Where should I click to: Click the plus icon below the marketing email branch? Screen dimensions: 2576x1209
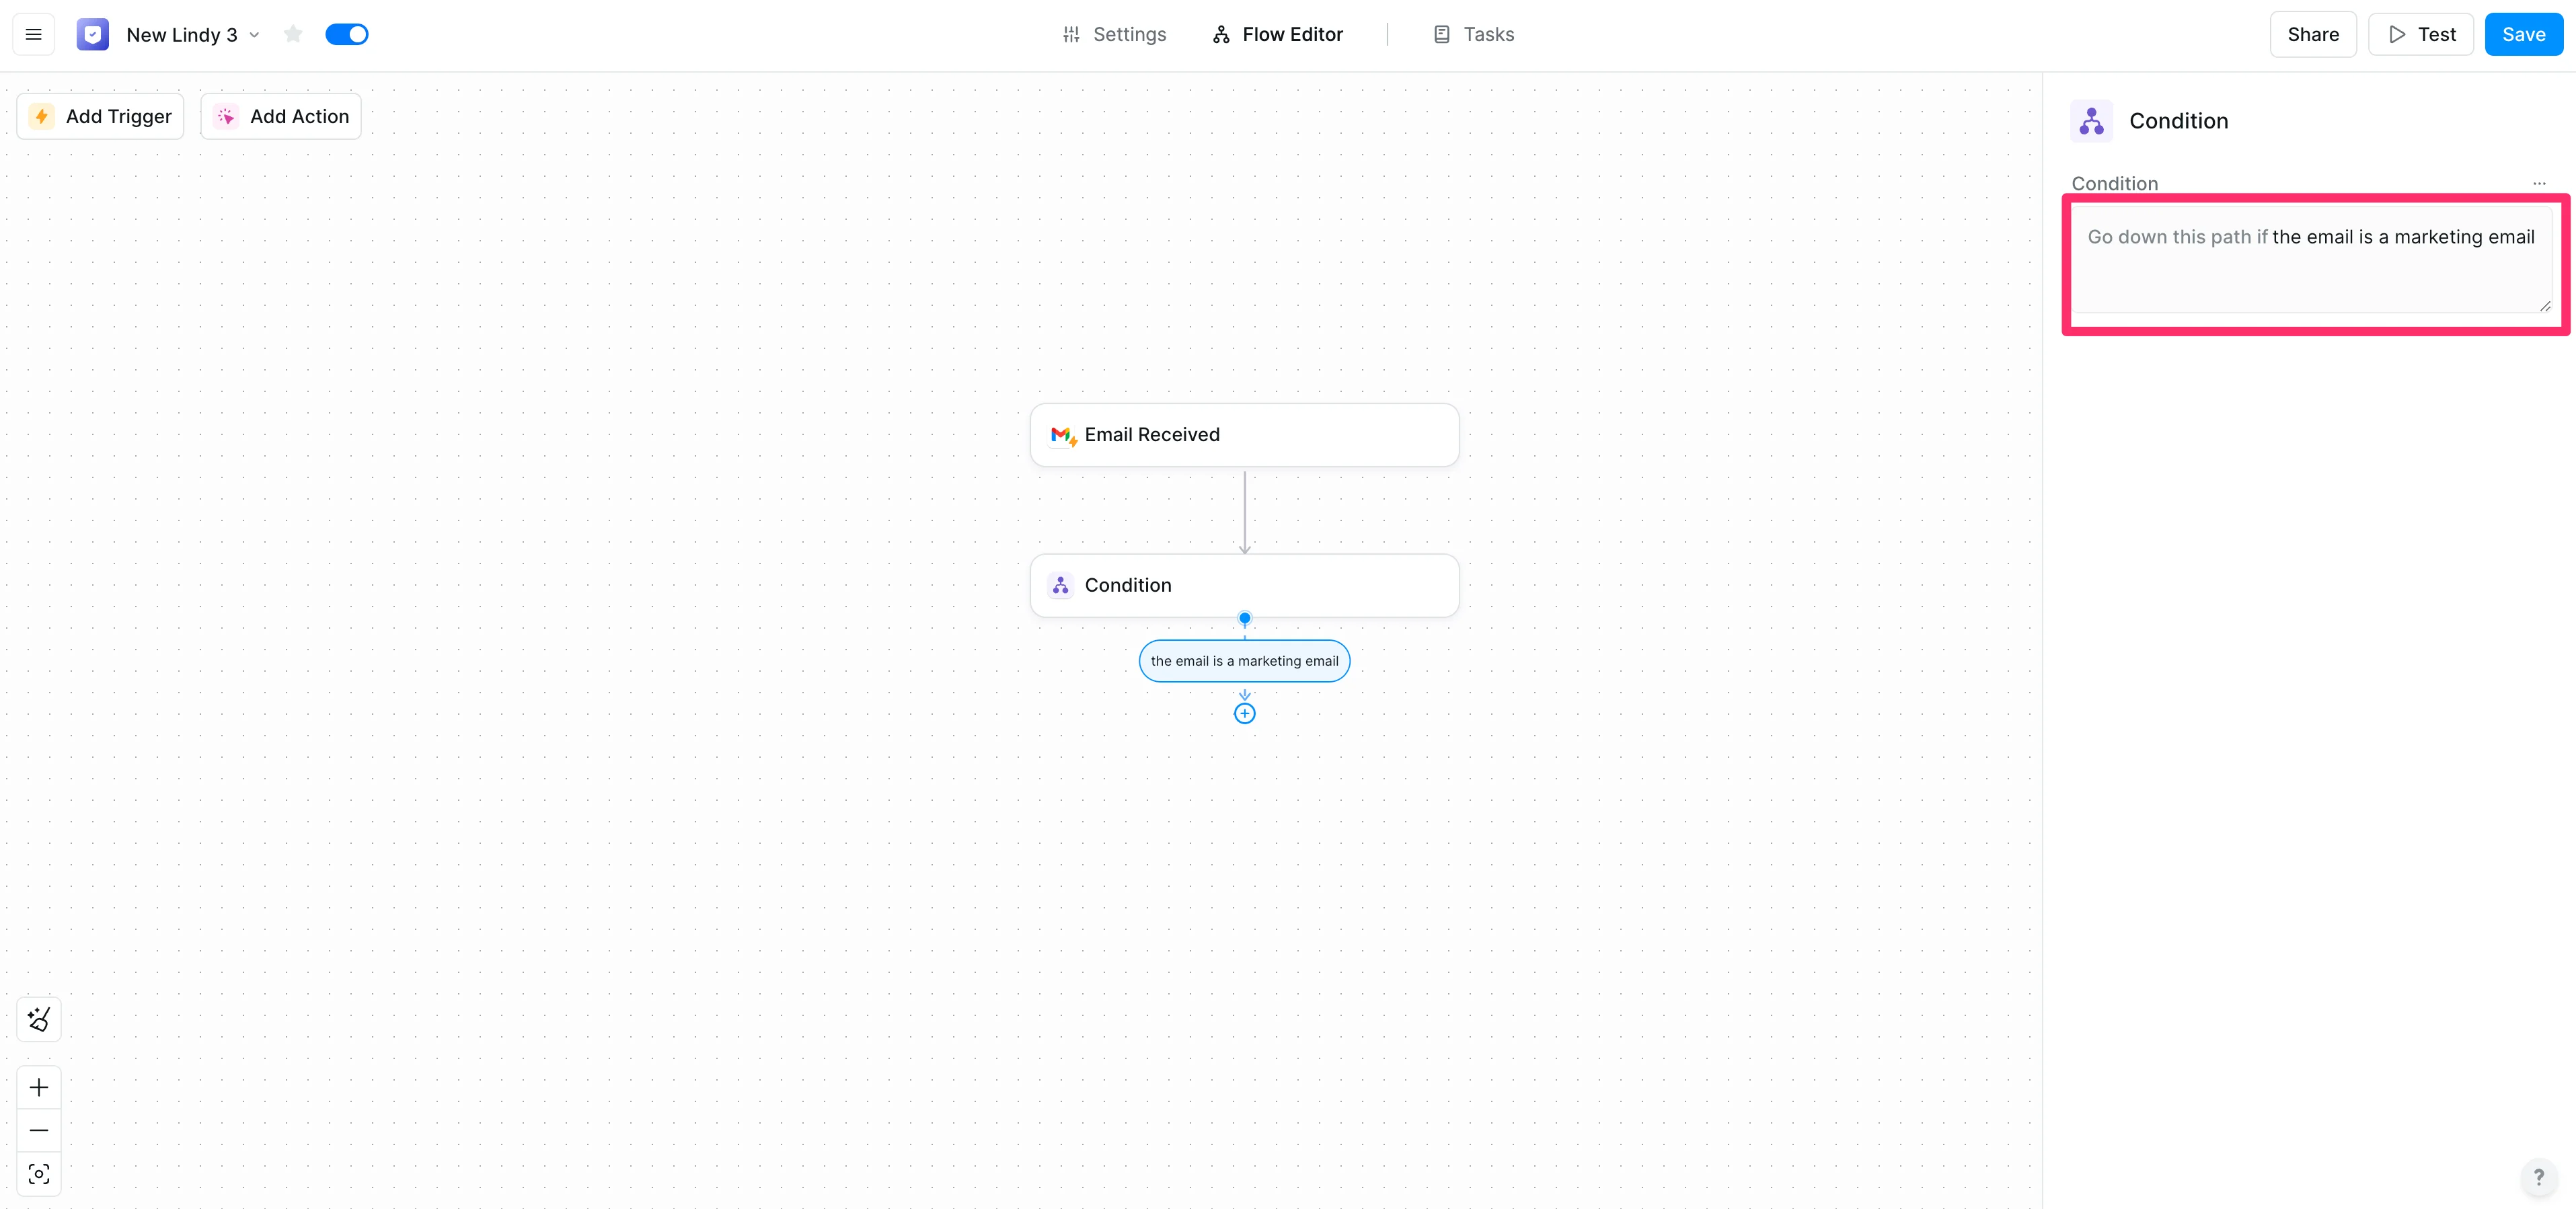(1244, 713)
